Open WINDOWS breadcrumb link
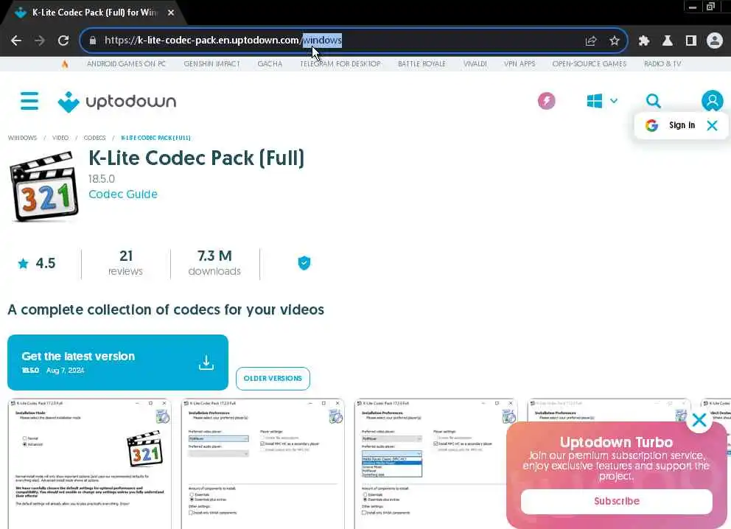 (22, 138)
